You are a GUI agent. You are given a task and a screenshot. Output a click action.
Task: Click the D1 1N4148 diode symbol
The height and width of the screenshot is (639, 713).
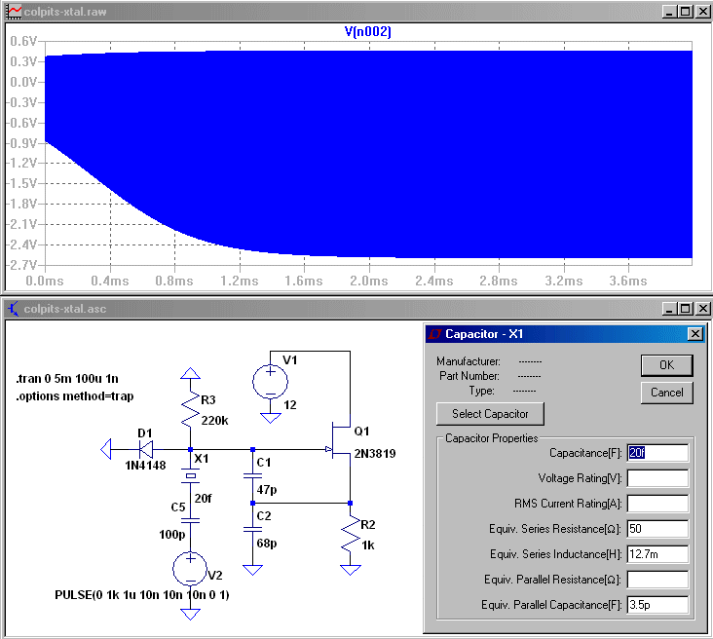coord(144,449)
